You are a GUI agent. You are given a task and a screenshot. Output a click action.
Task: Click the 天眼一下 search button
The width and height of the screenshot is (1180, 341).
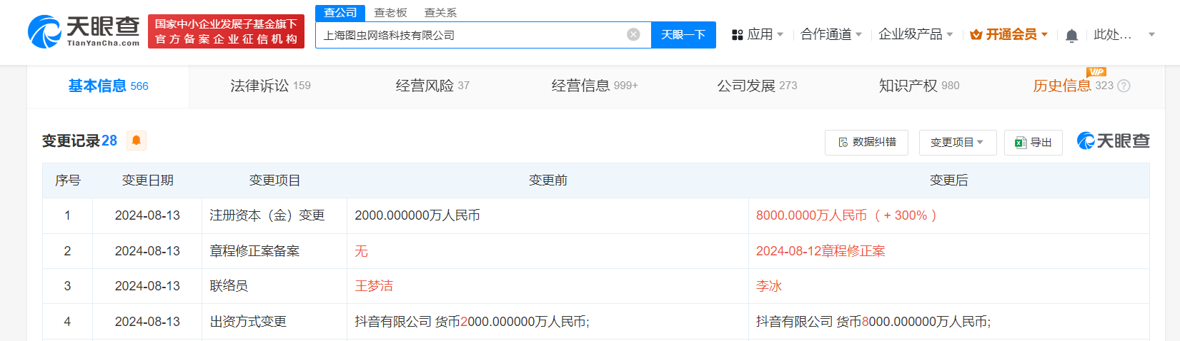(x=683, y=34)
